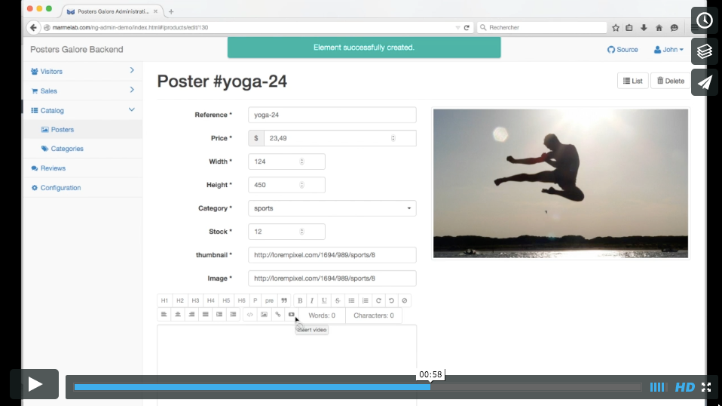Toggle HTML code view
This screenshot has width=722, height=406.
click(x=250, y=315)
